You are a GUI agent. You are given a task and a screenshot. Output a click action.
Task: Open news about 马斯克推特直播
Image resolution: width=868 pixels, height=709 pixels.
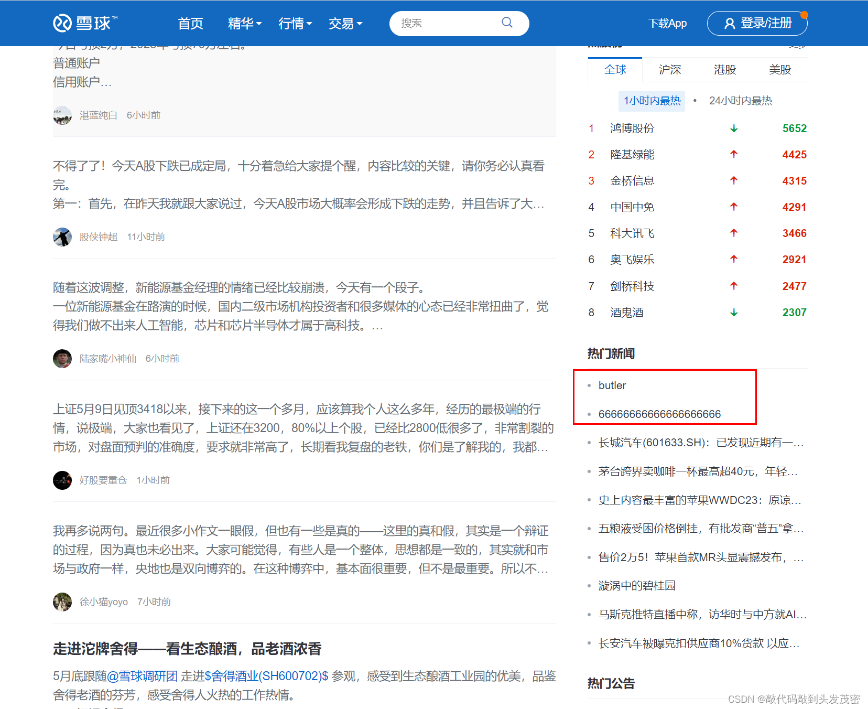[x=702, y=615]
